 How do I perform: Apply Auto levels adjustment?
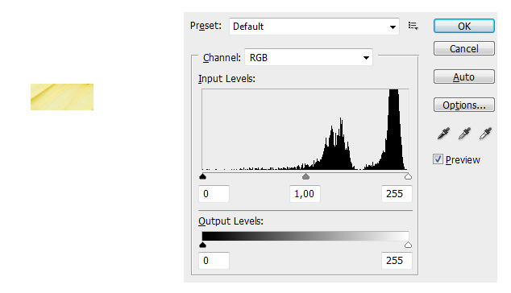[464, 76]
